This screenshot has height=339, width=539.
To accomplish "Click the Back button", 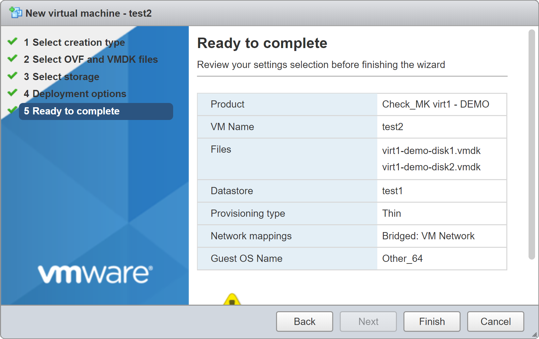I will coord(304,321).
